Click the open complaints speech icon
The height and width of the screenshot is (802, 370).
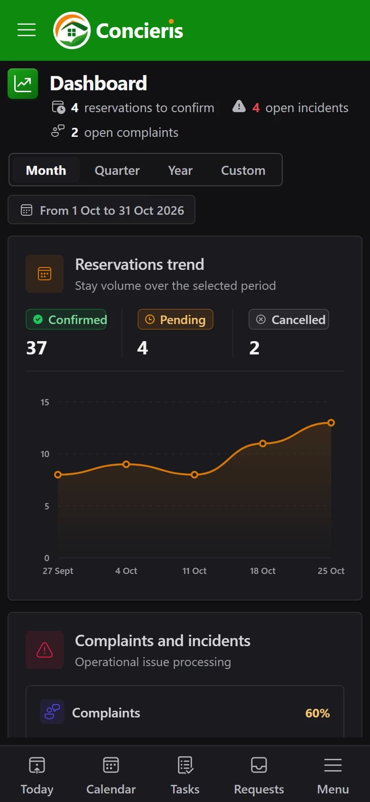pos(58,131)
